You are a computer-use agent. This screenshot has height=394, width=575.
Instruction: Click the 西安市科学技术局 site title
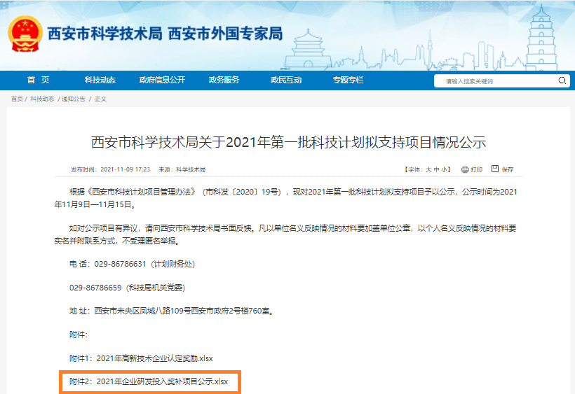104,33
